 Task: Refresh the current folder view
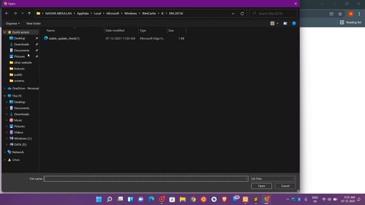242,14
